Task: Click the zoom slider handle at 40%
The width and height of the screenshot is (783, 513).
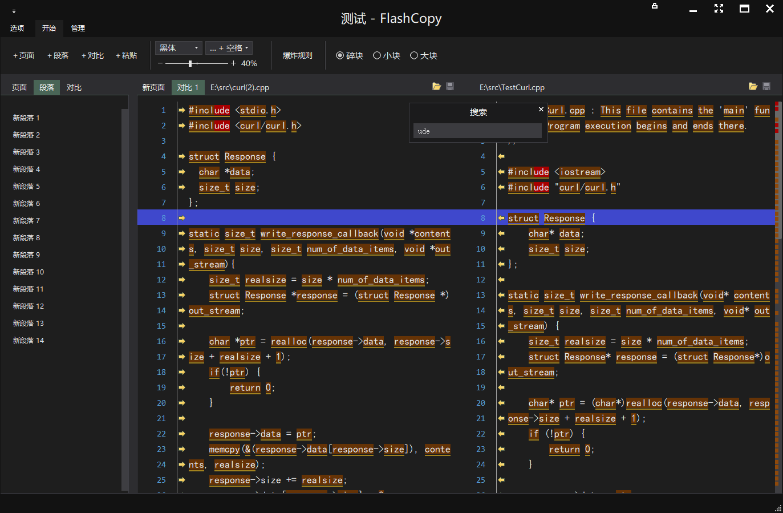Action: 190,63
